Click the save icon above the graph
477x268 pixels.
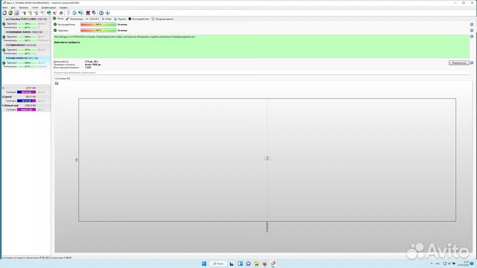click(x=56, y=83)
